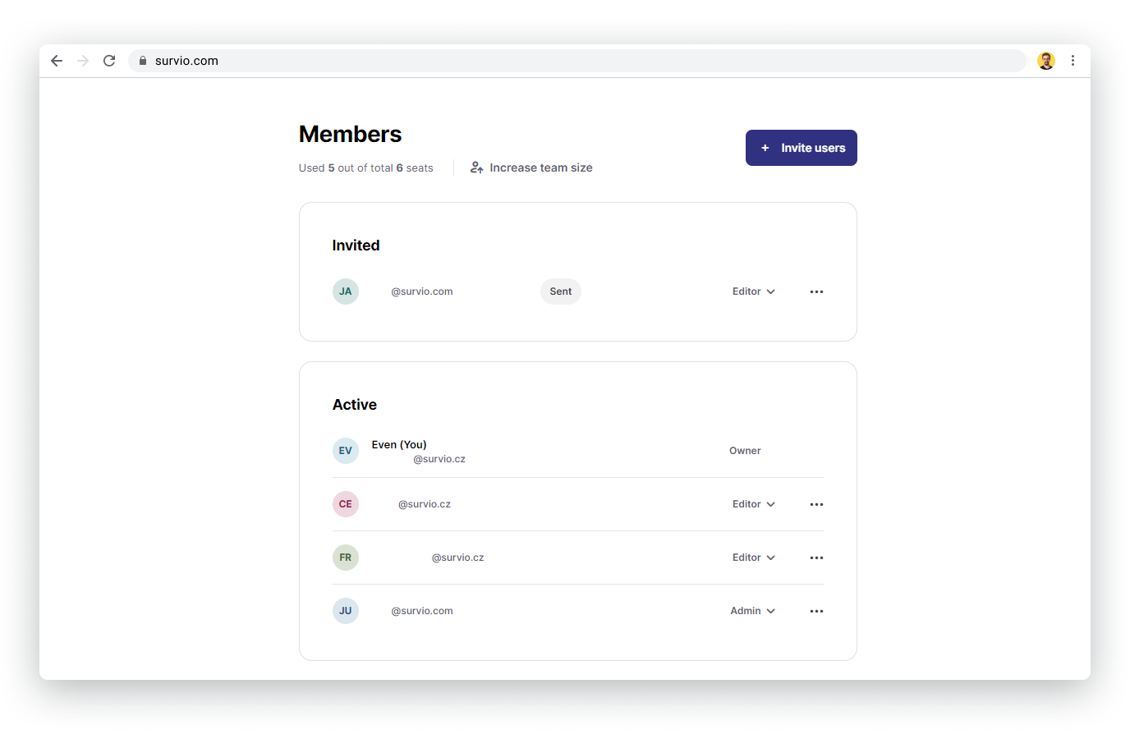Click the EV avatar
This screenshot has height=739, width=1130.
point(346,451)
